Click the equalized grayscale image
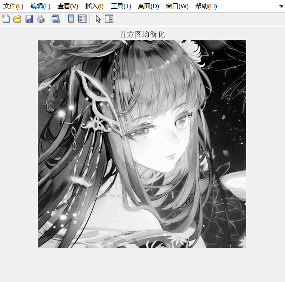This screenshot has height=282, width=285. point(142,144)
